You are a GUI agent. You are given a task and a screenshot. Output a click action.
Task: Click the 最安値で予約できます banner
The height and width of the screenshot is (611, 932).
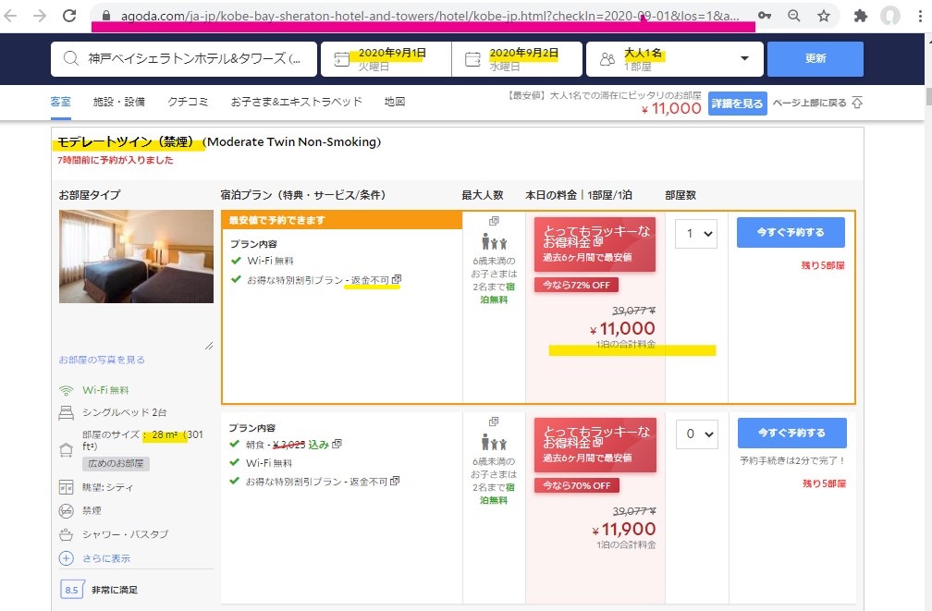pyautogui.click(x=342, y=220)
